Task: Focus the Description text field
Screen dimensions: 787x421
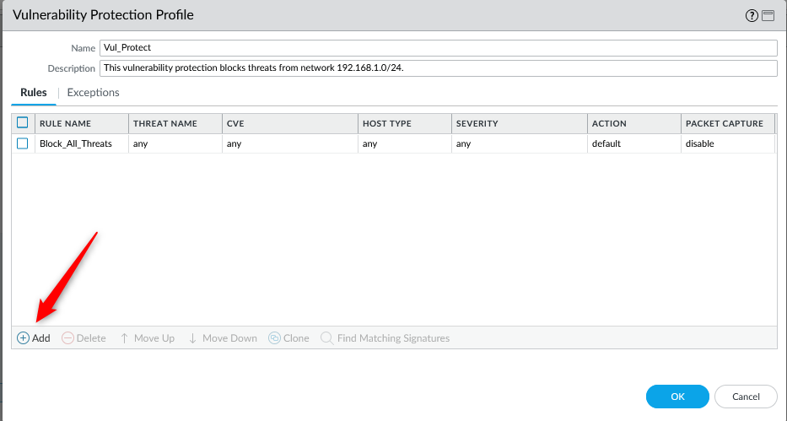Action: coord(437,68)
